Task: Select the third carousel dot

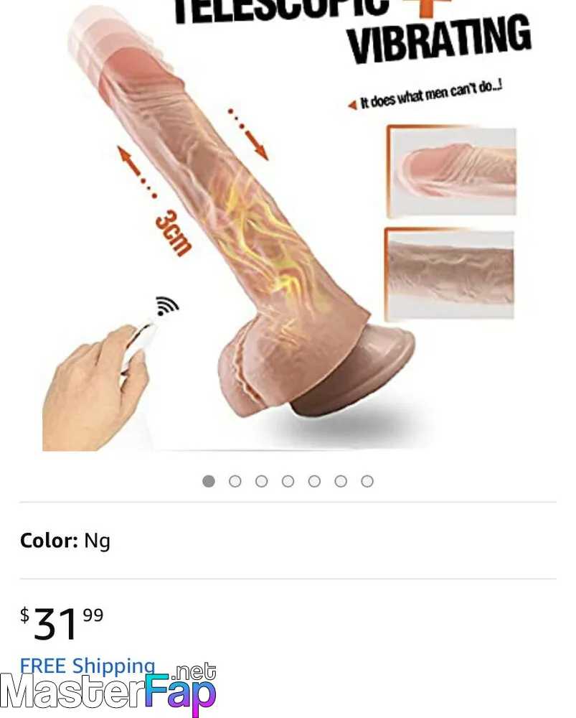Action: click(262, 481)
